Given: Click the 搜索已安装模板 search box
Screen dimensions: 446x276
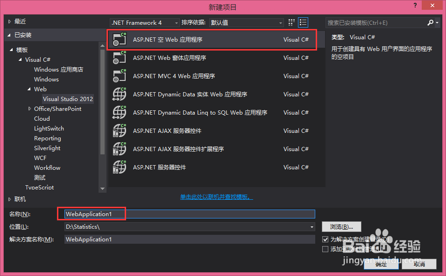Looking at the screenshot, I should click(376, 22).
